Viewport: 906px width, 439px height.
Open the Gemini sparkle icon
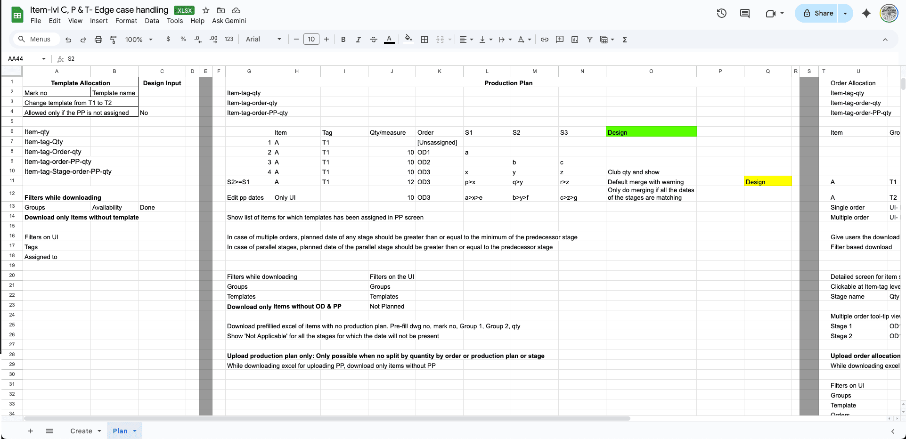866,13
